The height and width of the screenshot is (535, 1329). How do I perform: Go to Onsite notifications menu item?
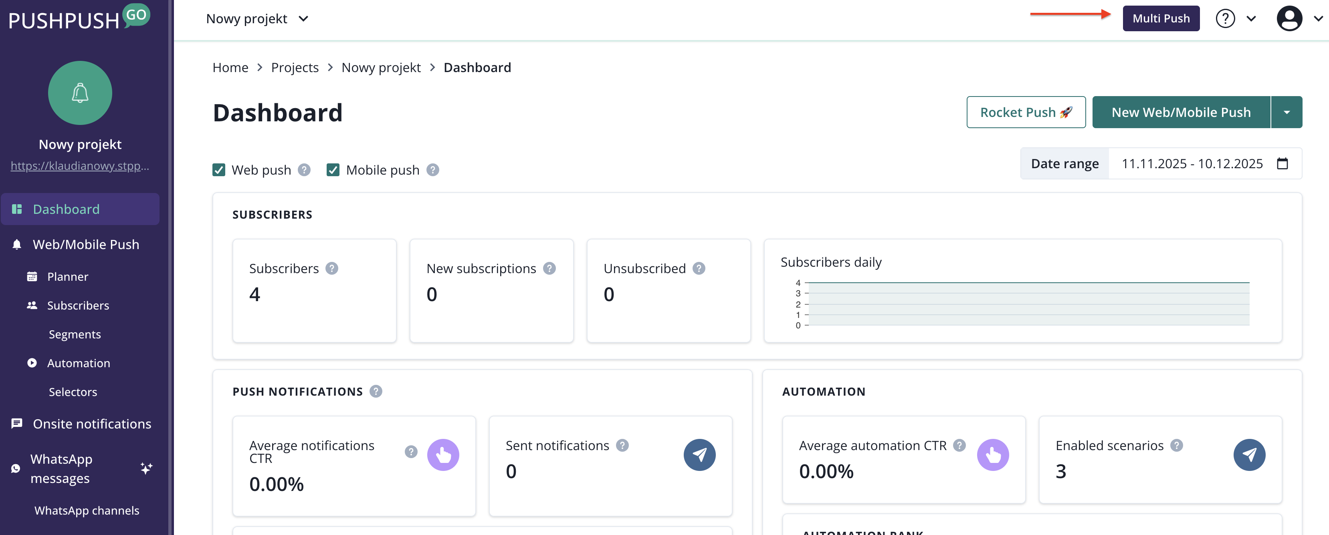tap(92, 424)
